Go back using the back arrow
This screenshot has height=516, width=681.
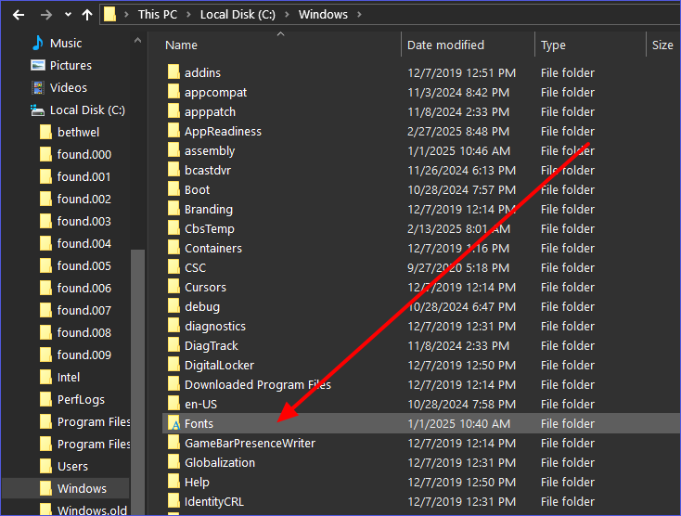pyautogui.click(x=19, y=15)
